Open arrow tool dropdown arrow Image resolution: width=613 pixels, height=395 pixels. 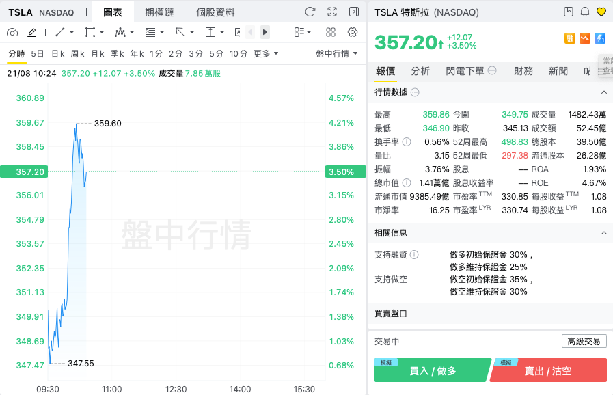coord(192,32)
